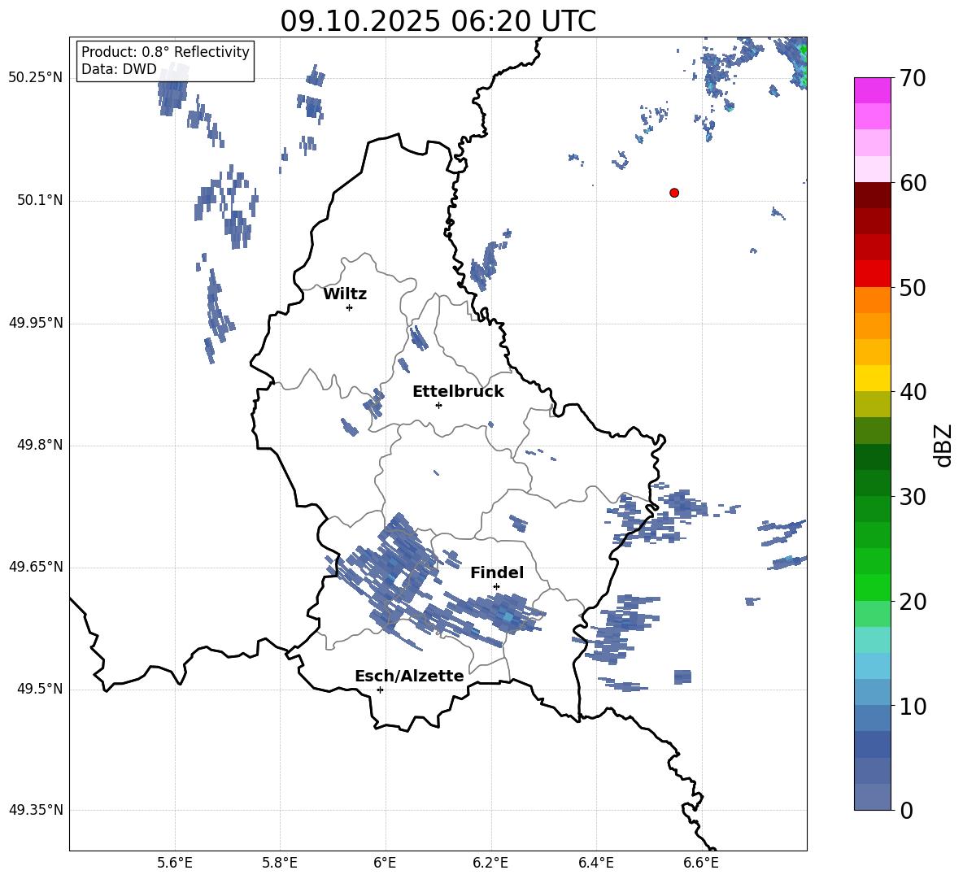Click the cross marker under Findel
Image resolution: width=963 pixels, height=879 pixels.
pos(496,586)
